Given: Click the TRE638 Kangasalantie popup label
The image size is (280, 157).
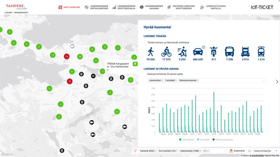Looking at the screenshot, I should point(118,67).
